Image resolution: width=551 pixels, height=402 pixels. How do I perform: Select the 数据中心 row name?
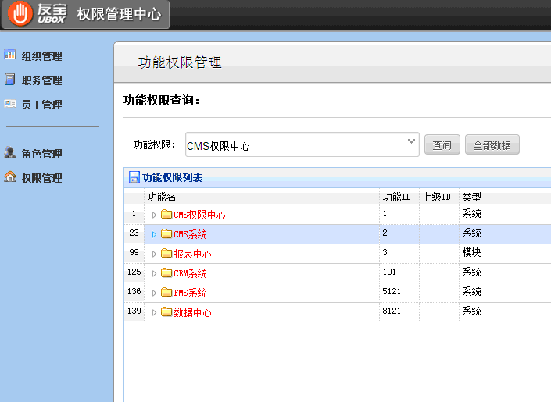click(x=192, y=312)
